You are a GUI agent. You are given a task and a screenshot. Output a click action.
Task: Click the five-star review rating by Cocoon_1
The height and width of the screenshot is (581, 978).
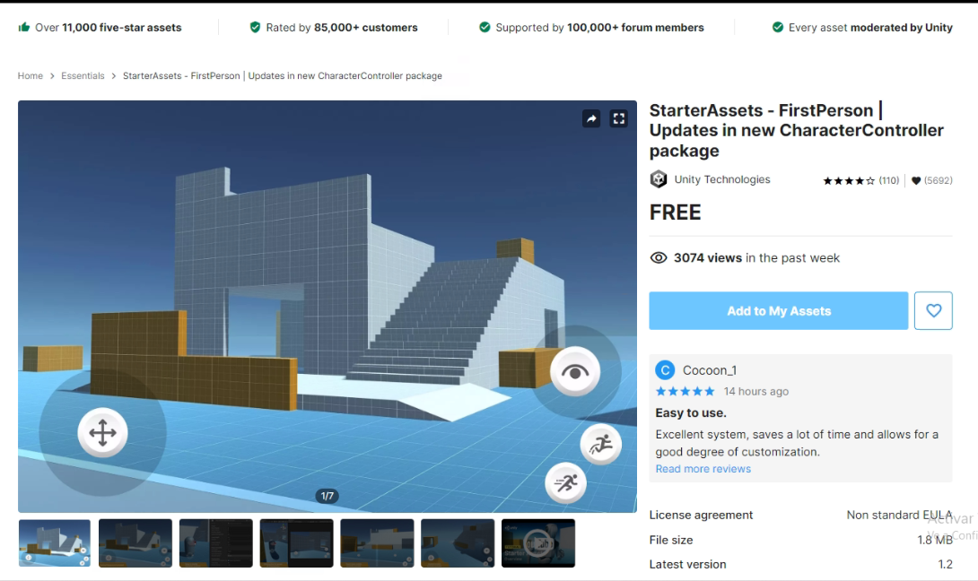(685, 392)
